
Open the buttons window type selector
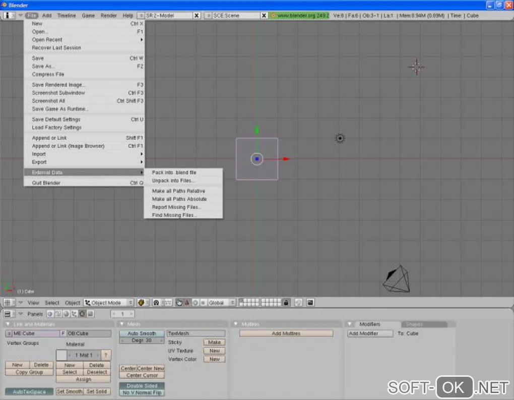[9, 314]
